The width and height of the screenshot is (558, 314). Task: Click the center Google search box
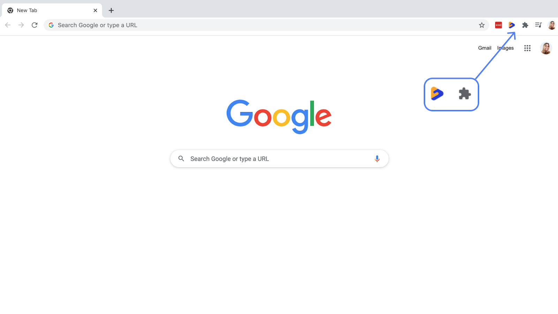279,159
